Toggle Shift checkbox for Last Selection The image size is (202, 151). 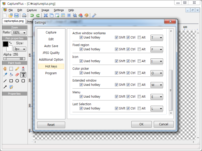(x=116, y=108)
